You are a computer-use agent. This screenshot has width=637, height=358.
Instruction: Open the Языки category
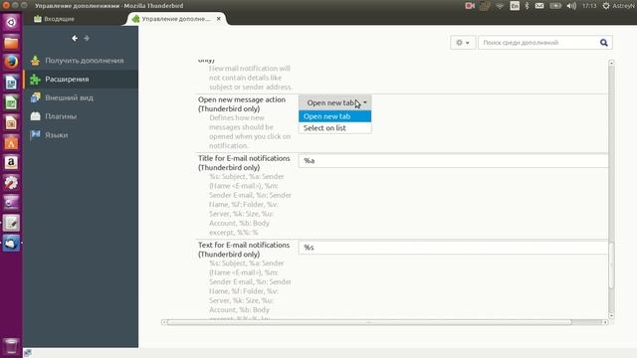pyautogui.click(x=81, y=135)
